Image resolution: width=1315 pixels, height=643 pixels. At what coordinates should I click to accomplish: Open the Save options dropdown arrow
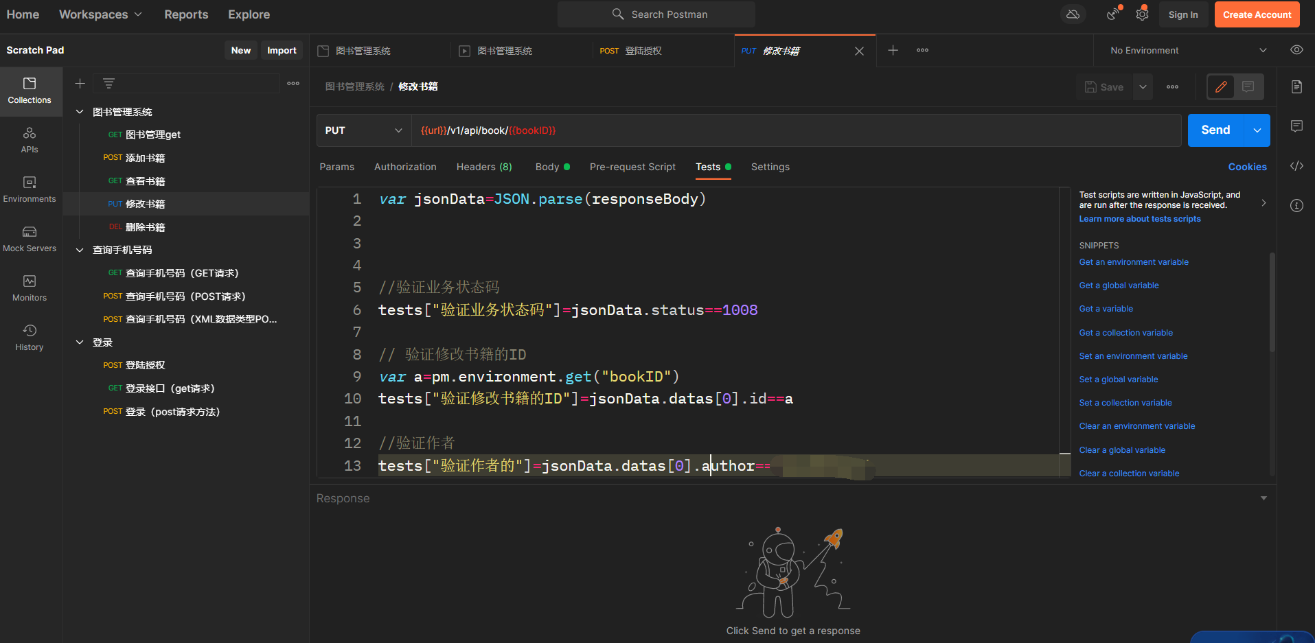[1143, 87]
